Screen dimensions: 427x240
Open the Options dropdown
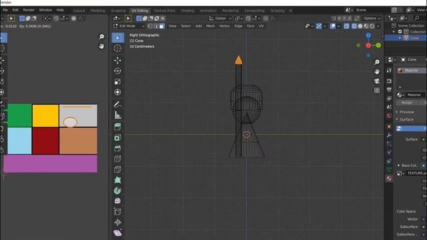[x=372, y=18]
